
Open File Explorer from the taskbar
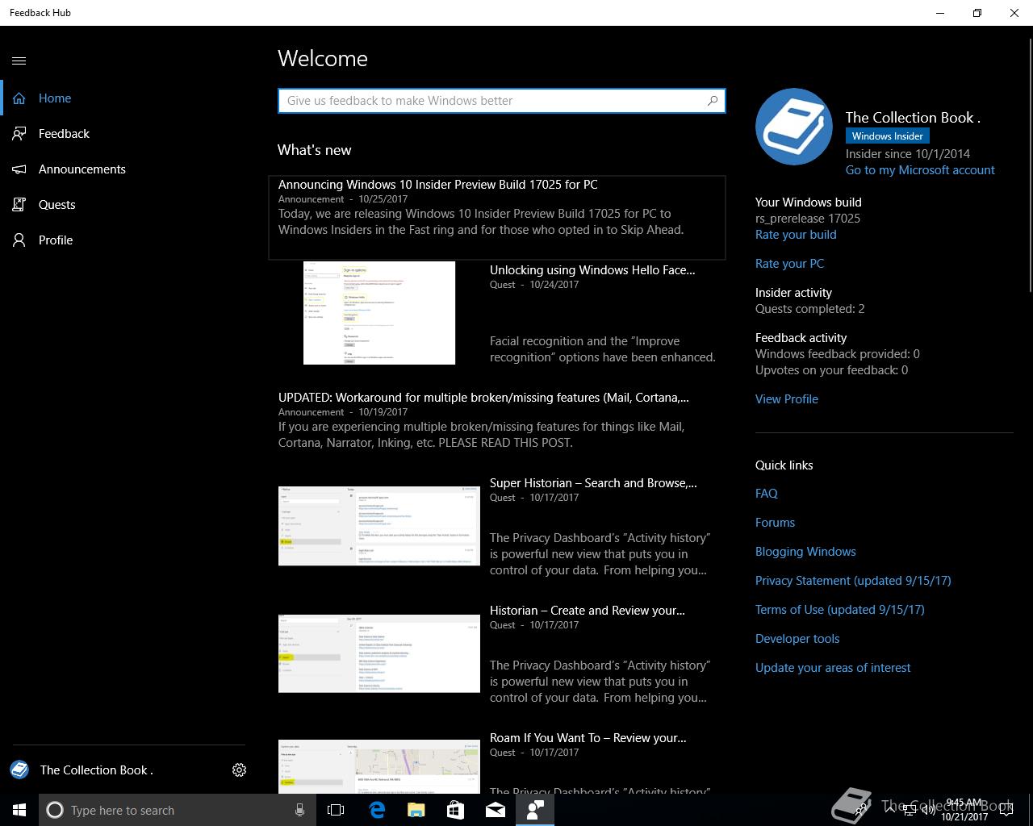pos(416,810)
